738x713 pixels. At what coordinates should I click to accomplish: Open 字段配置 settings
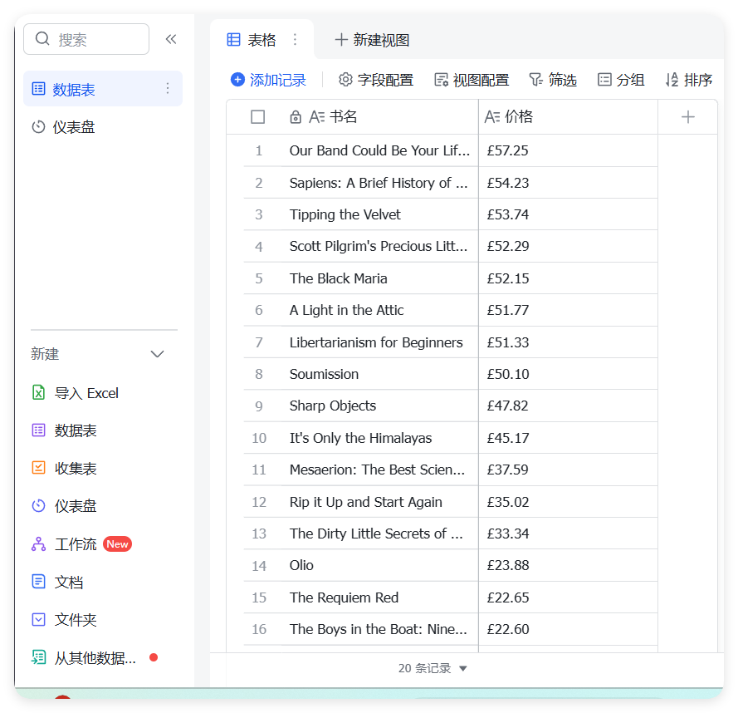376,80
